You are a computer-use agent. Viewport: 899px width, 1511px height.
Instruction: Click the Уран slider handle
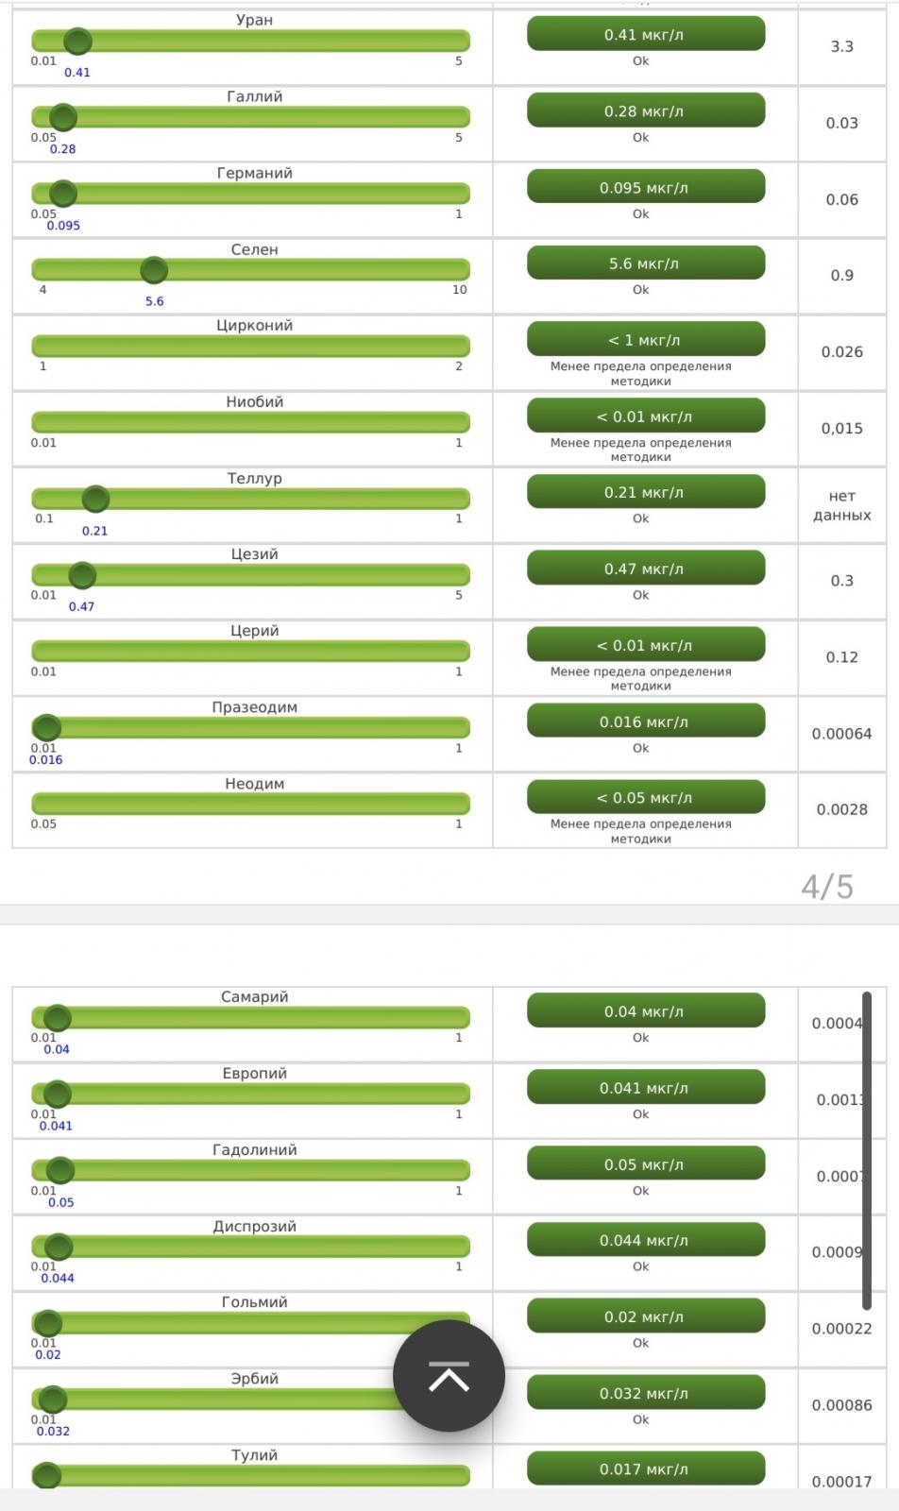(x=77, y=41)
